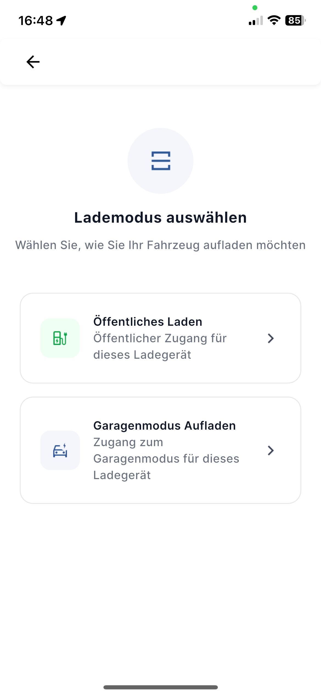This screenshot has height=696, width=321.
Task: Tap the 16:48 clock in status bar
Action: pyautogui.click(x=36, y=21)
